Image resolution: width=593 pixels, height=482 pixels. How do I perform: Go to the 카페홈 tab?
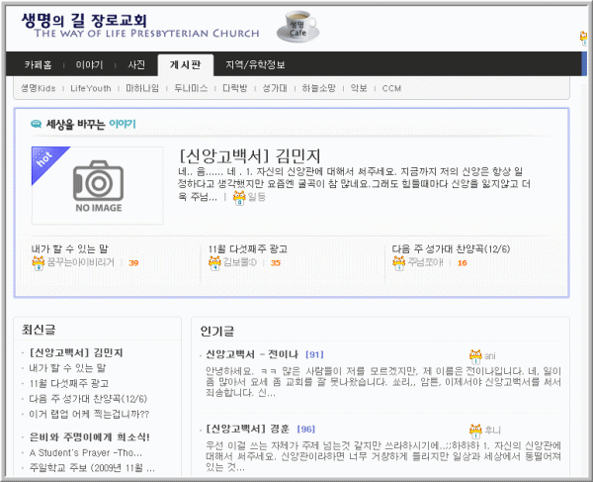[x=38, y=64]
